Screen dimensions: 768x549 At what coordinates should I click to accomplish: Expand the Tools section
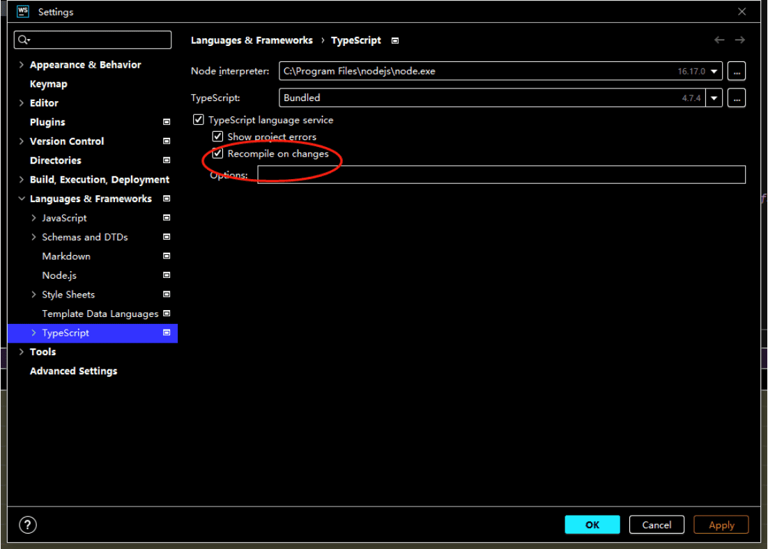(21, 352)
